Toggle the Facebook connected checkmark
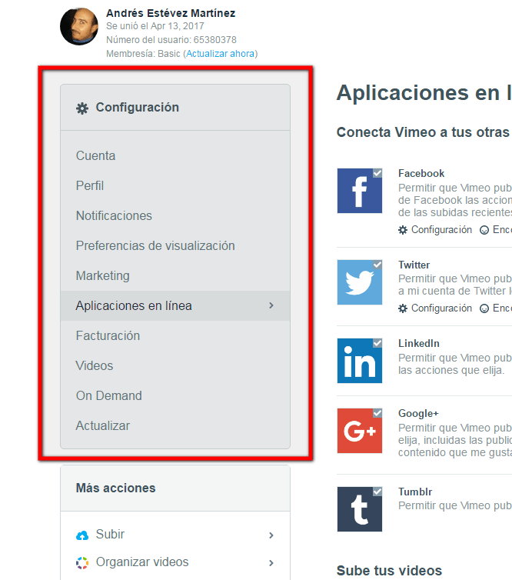This screenshot has width=512, height=580. point(377,173)
